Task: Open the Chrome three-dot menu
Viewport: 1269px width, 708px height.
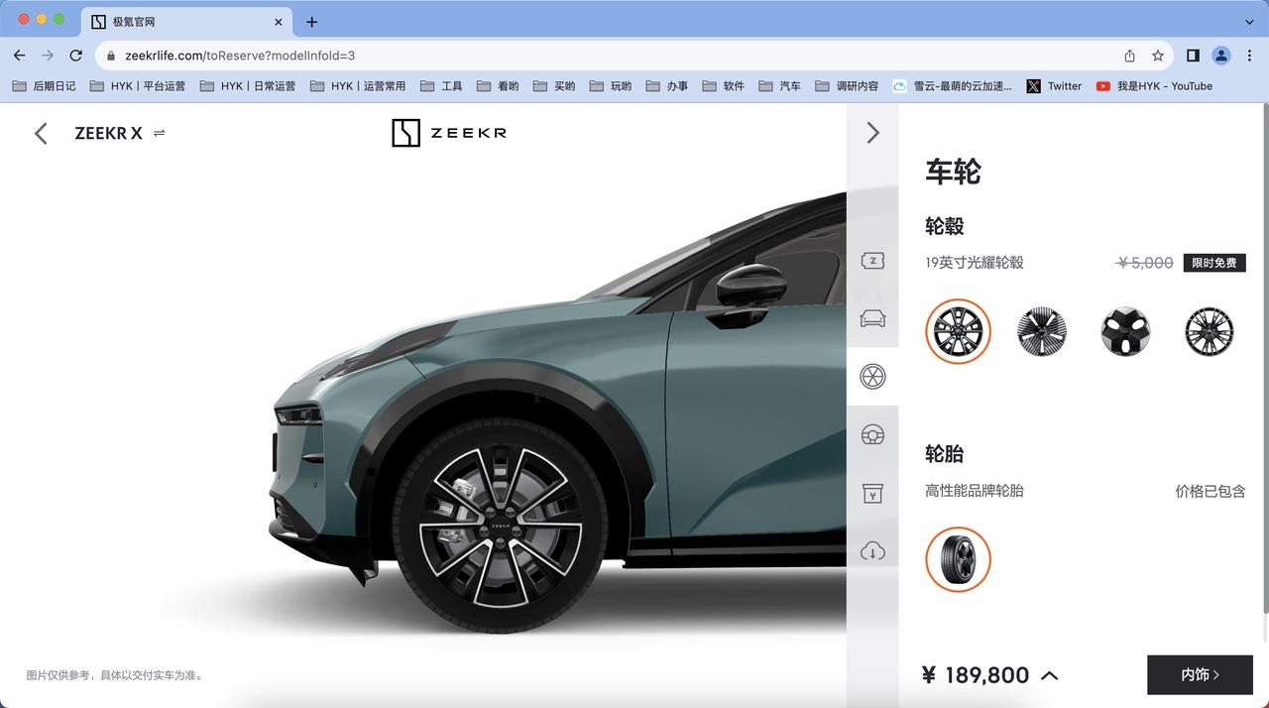Action: coord(1249,56)
